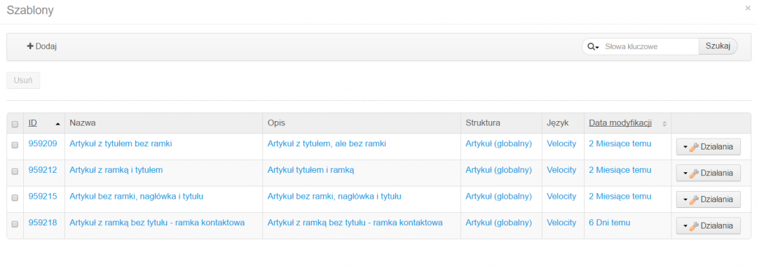Open template Artykuł z ramką i tytułem
This screenshot has width=757, height=268.
point(116,169)
